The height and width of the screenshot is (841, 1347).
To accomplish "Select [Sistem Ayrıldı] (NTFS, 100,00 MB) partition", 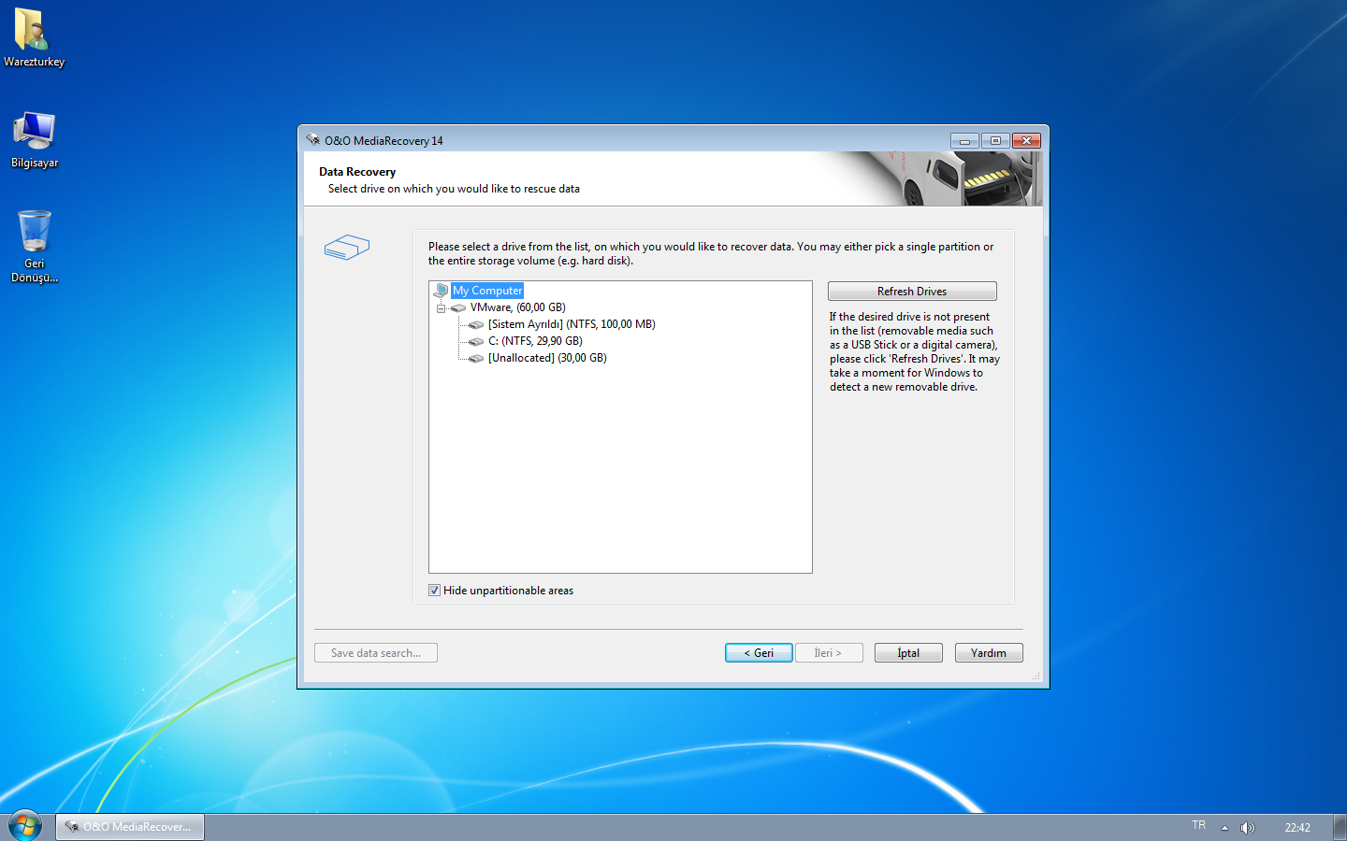I will click(x=572, y=324).
